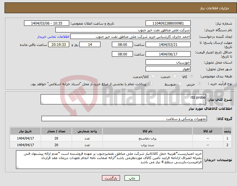Click the ست پراب item name cell
This screenshot has height=186, width=237.
tap(147, 145)
